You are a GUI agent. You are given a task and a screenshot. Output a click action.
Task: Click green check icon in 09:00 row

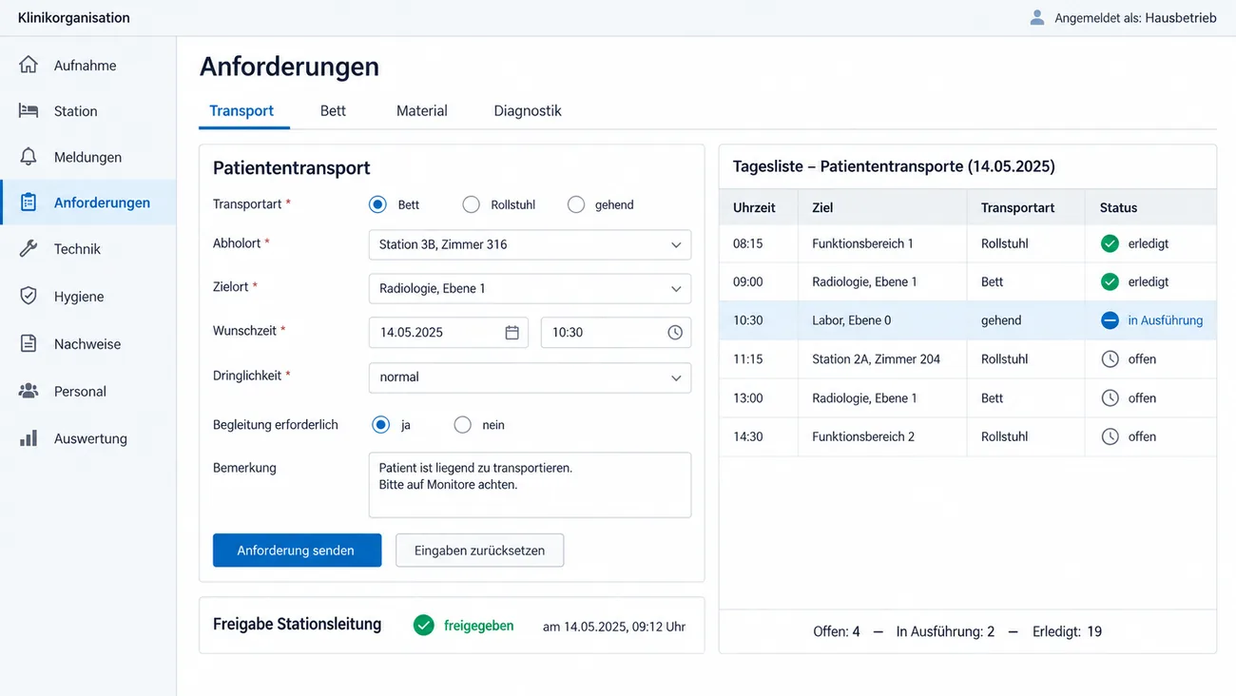tap(1110, 281)
